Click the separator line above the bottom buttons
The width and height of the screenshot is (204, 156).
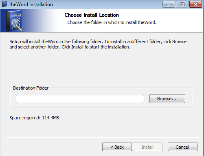pos(103,137)
